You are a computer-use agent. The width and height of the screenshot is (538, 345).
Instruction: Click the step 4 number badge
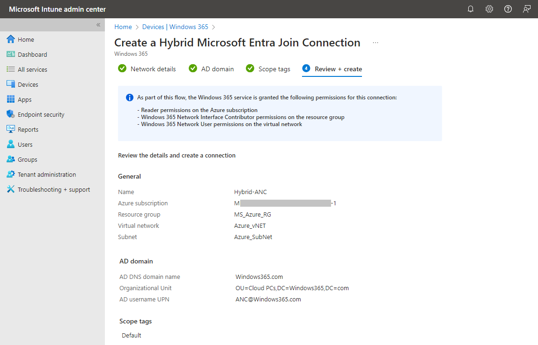(306, 68)
